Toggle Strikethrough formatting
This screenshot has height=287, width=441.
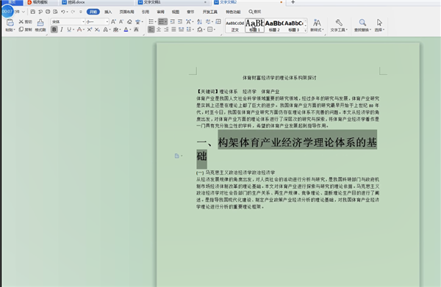coord(79,29)
